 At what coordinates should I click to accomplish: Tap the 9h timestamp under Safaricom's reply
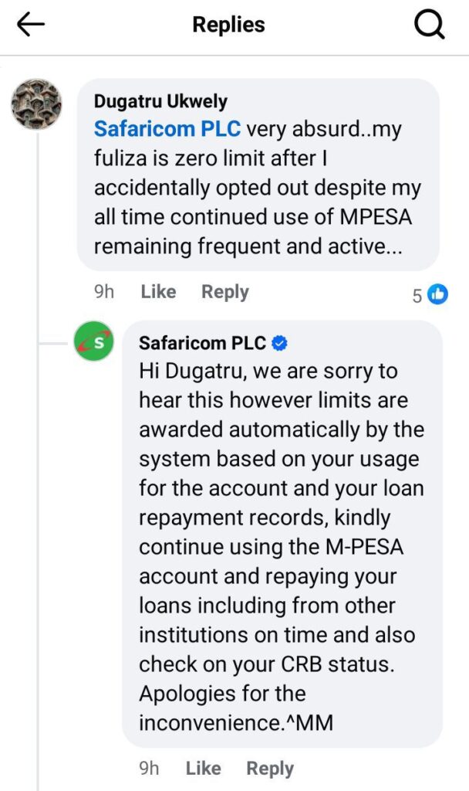(149, 769)
